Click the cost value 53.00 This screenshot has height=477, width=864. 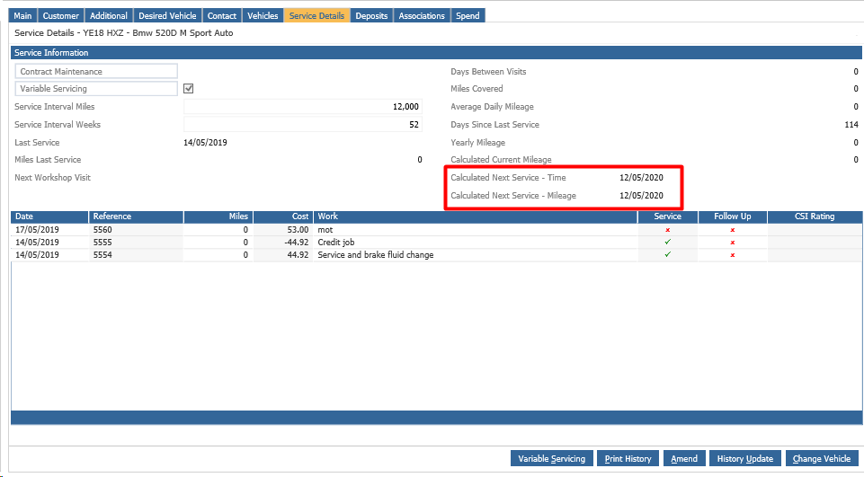[298, 230]
